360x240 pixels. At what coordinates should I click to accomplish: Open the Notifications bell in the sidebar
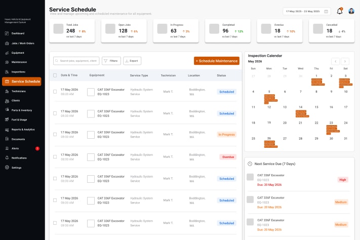pos(7,158)
